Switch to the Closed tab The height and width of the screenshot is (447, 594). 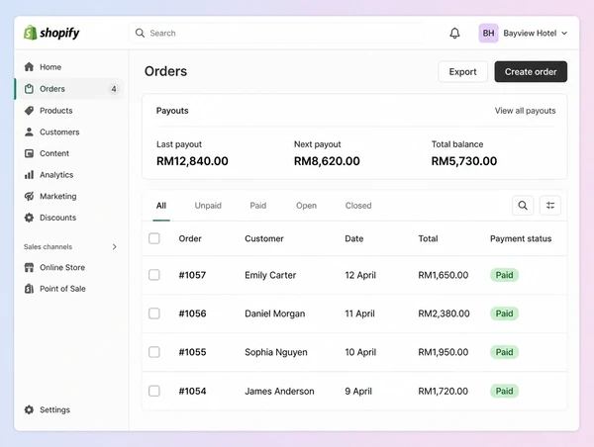click(x=358, y=206)
